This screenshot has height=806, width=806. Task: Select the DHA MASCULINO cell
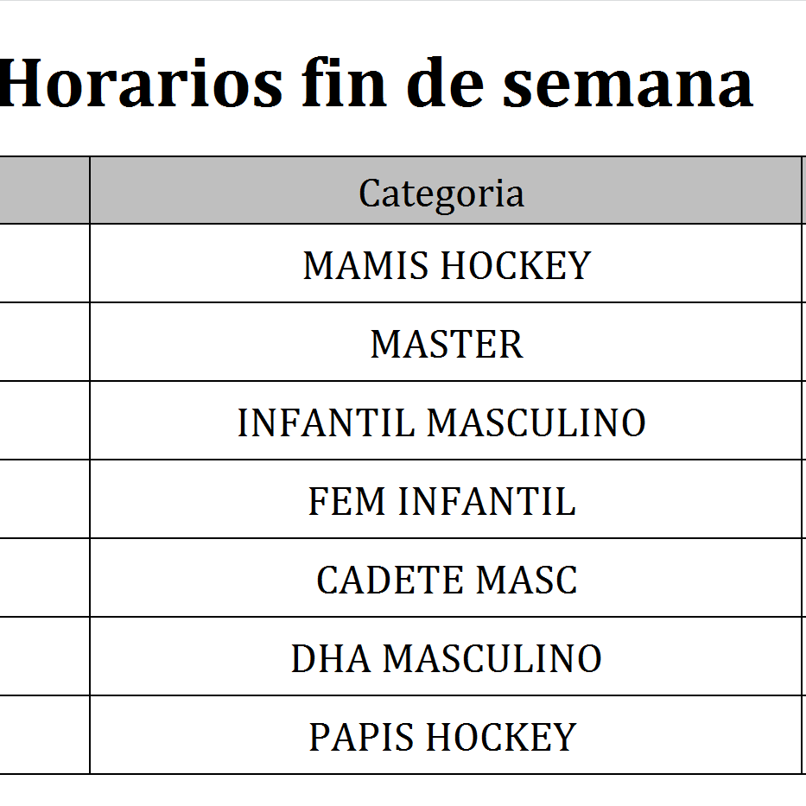(x=446, y=658)
